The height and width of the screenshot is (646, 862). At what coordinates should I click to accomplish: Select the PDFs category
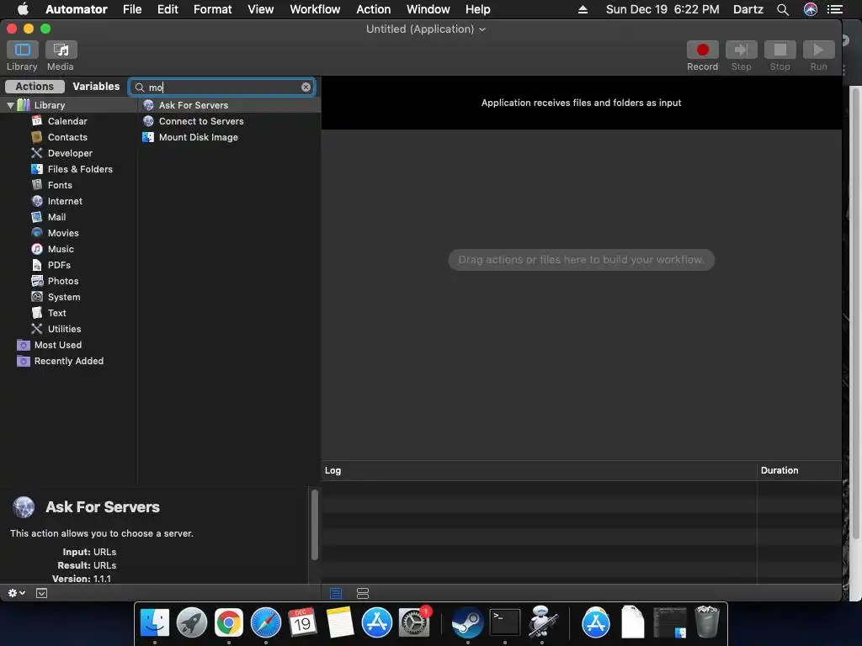click(x=68, y=265)
